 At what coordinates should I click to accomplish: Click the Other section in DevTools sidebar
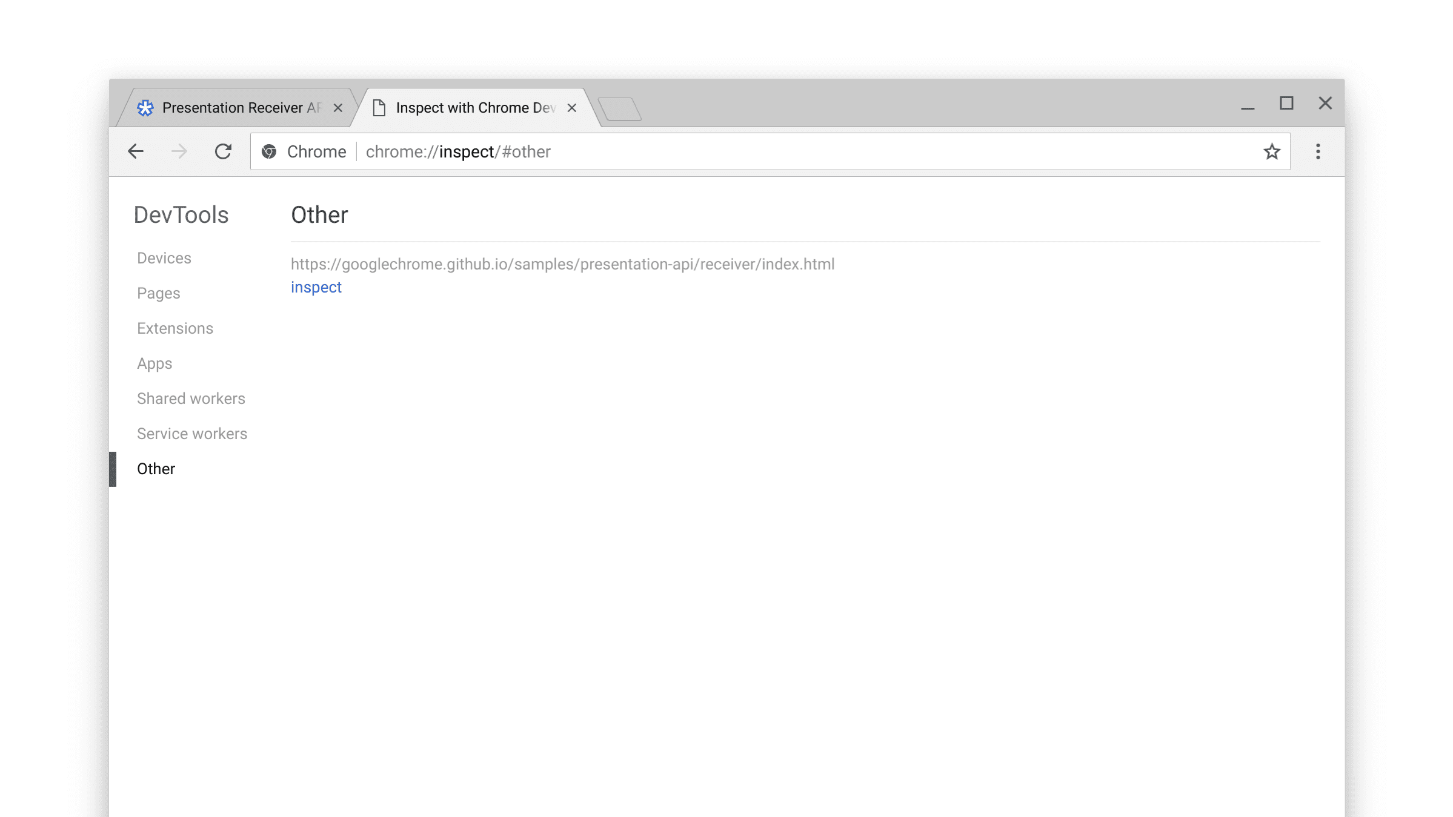(x=156, y=468)
